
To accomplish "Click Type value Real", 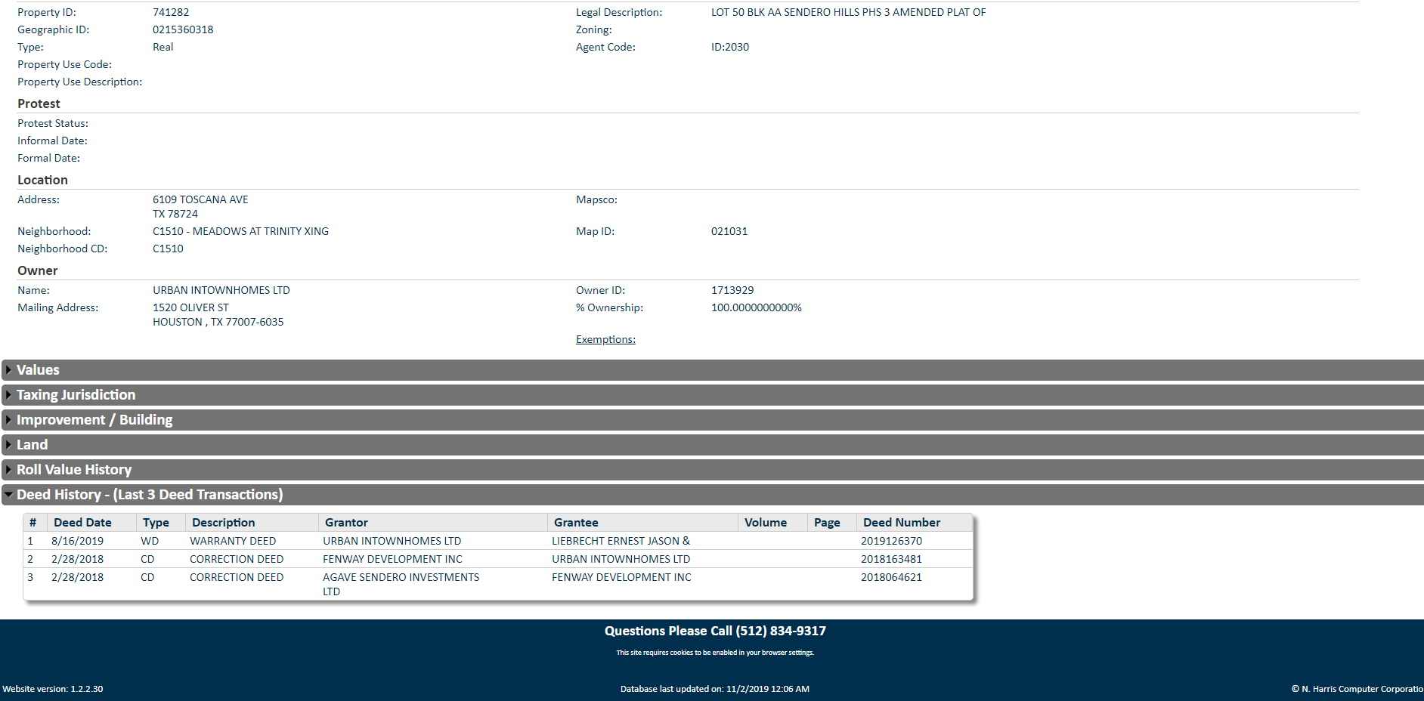I will click(163, 47).
